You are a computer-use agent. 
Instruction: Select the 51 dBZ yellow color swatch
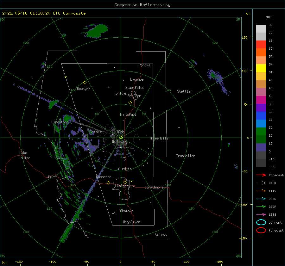[261, 68]
